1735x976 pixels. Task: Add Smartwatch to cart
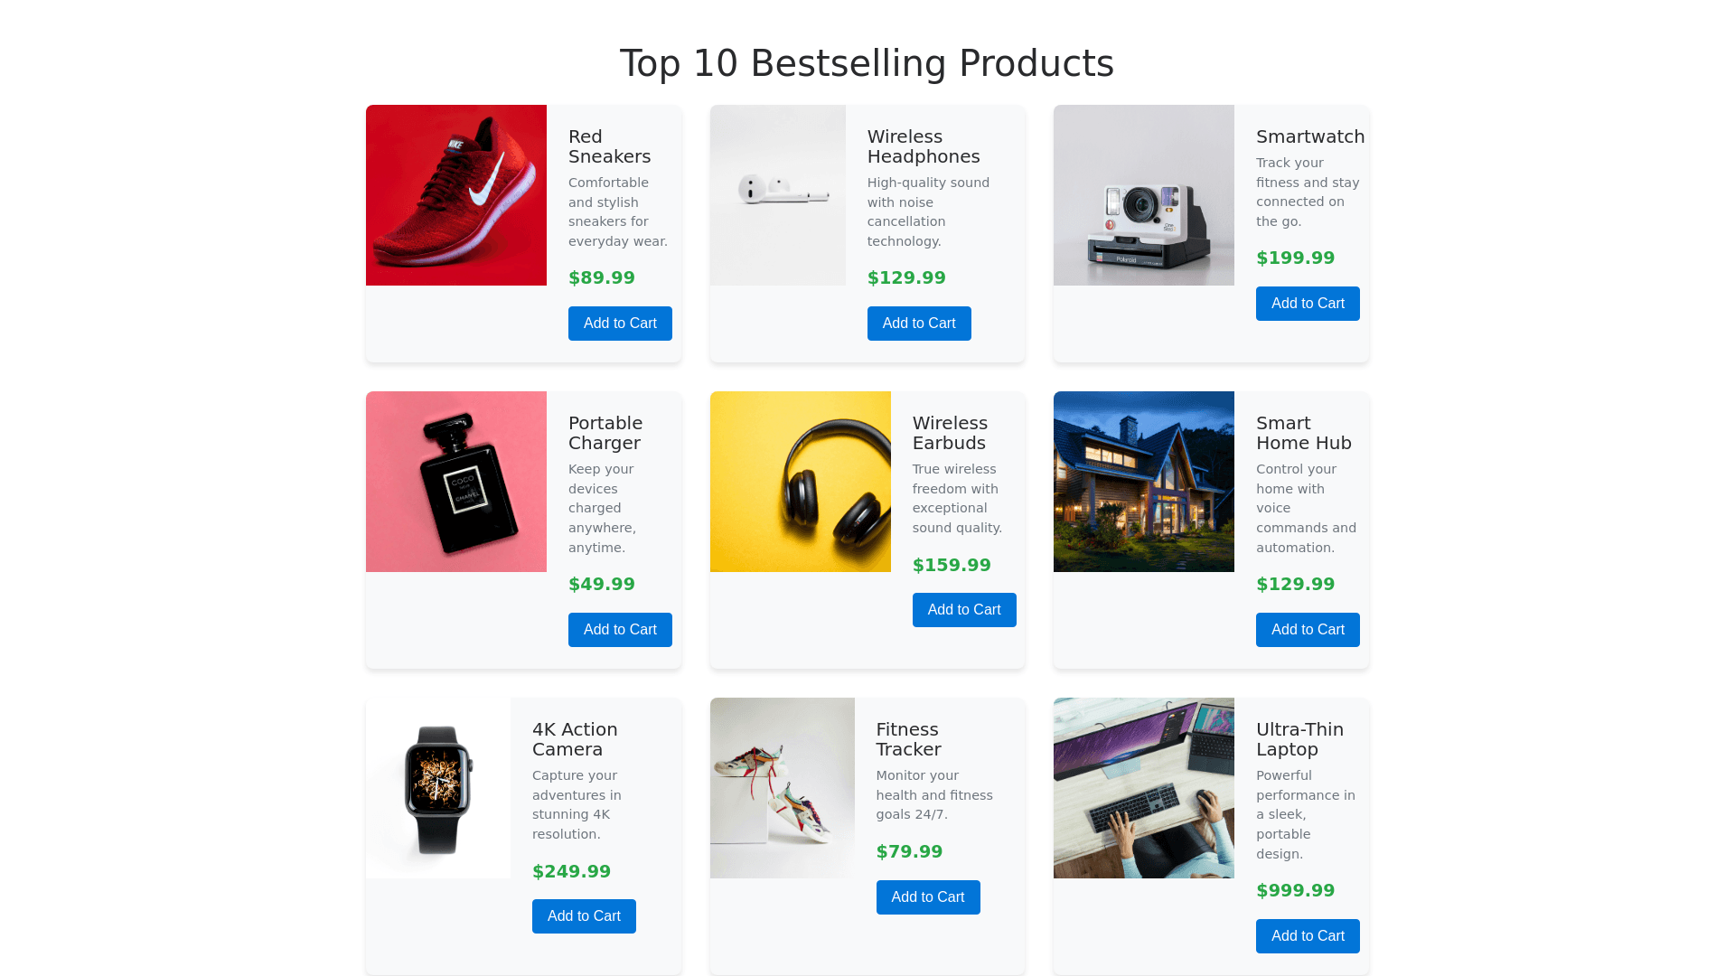1308,304
